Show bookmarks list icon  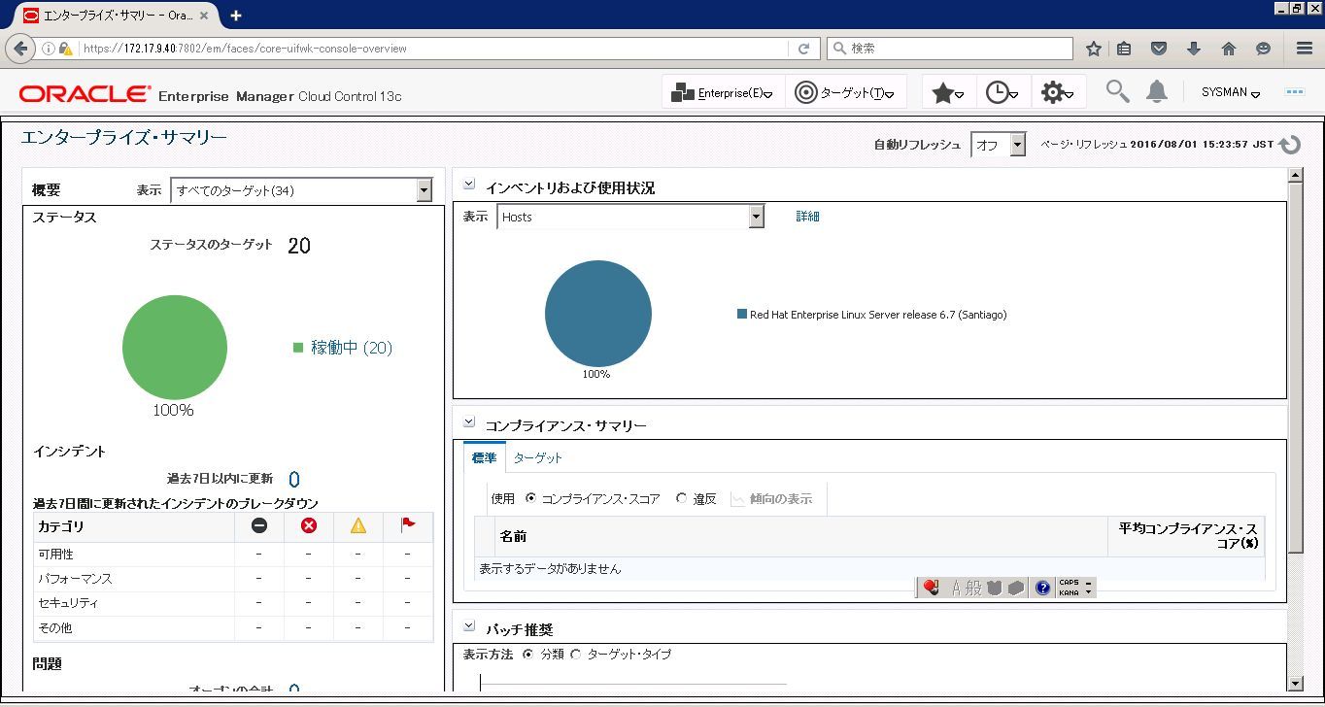pos(1124,49)
